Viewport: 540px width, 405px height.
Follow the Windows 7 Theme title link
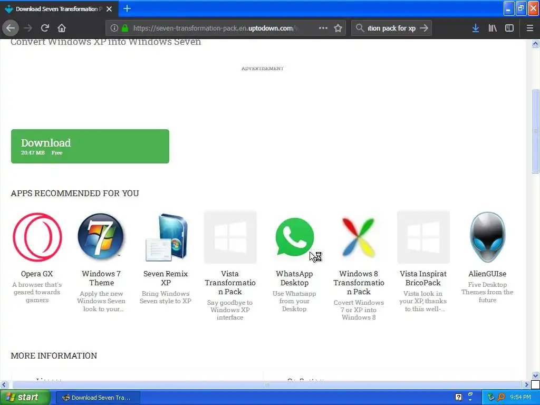[x=101, y=278]
